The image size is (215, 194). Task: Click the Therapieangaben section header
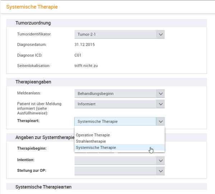[x=106, y=82]
